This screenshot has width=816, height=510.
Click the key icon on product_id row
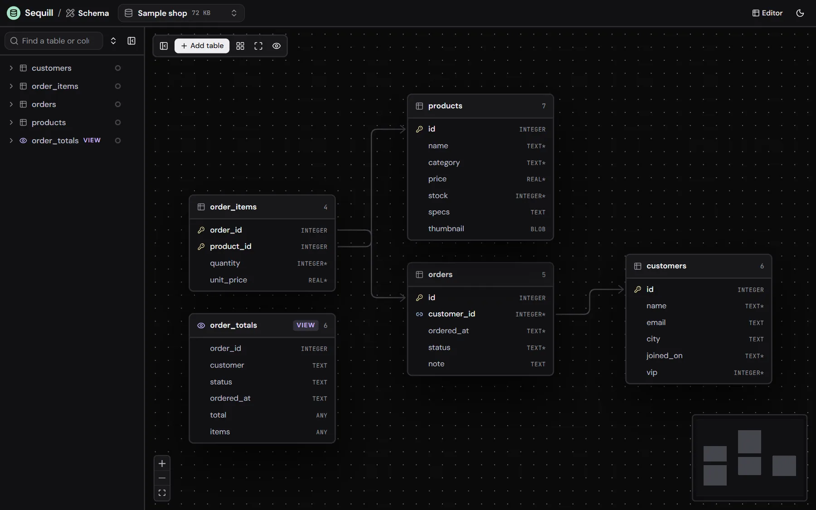tap(201, 247)
